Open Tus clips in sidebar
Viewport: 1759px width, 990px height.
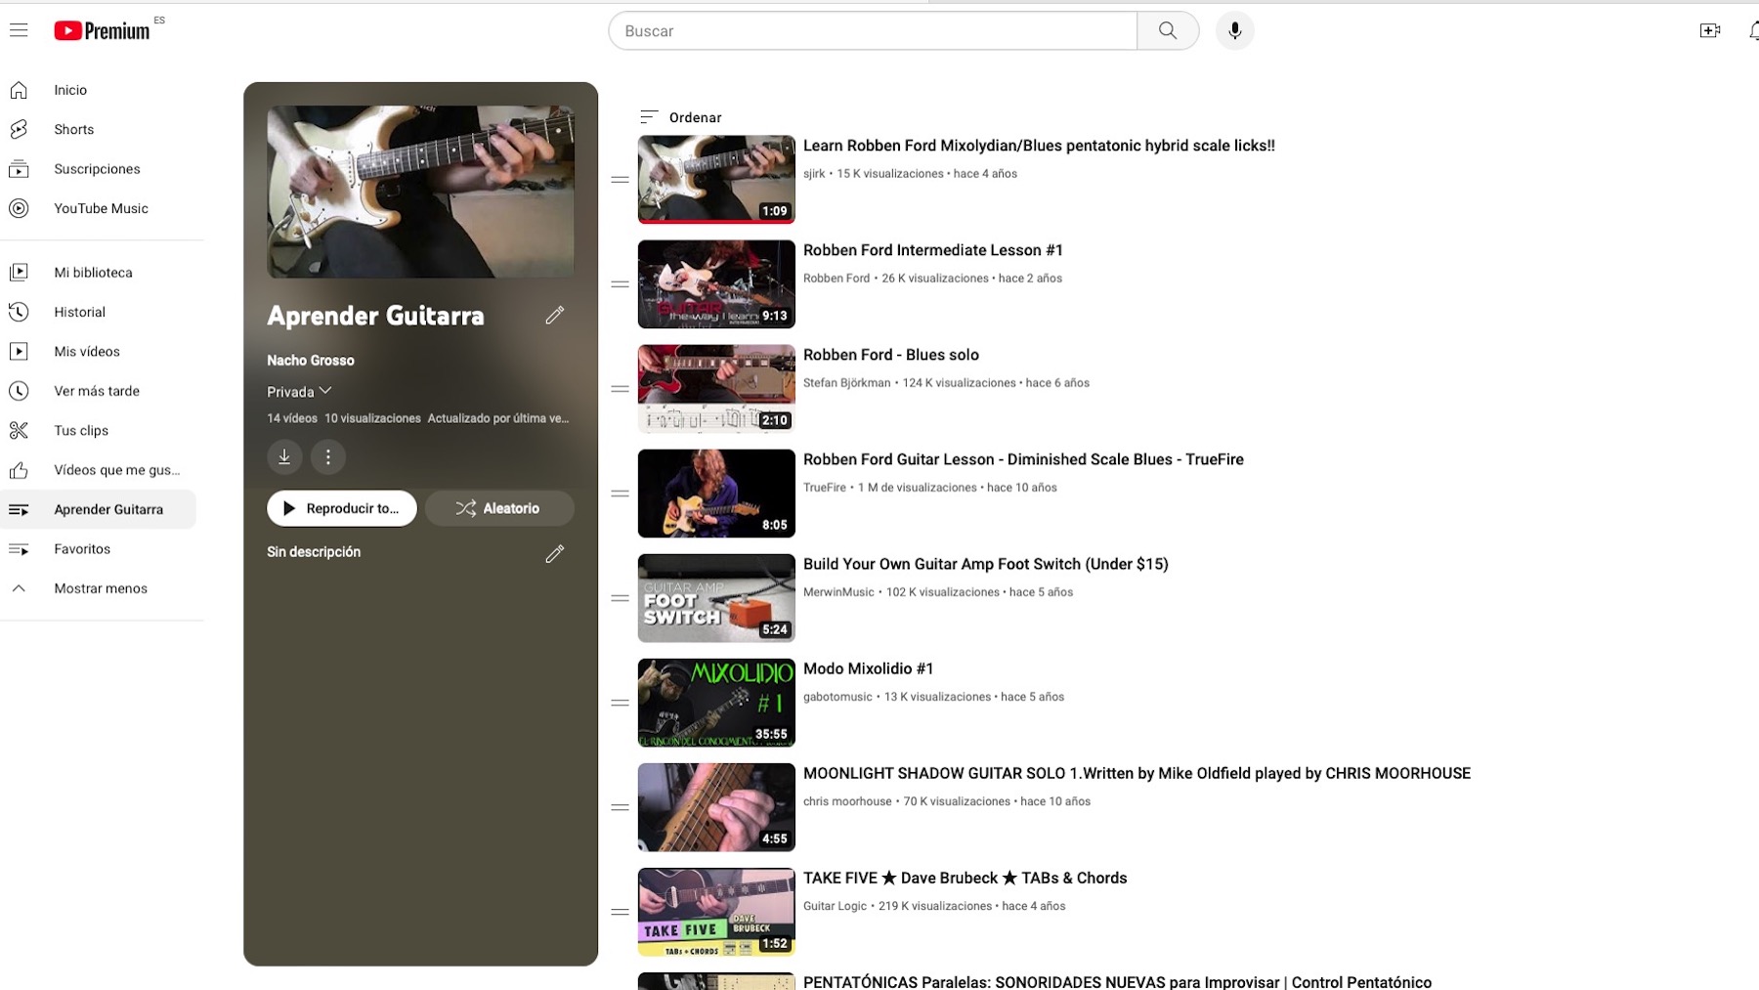click(98, 430)
